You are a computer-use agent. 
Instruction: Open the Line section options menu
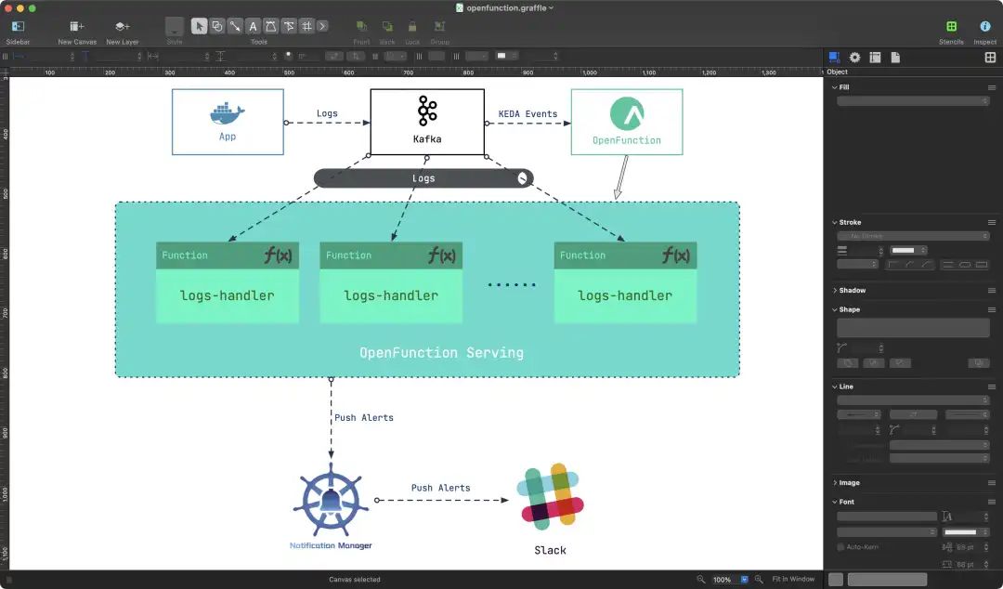(992, 386)
